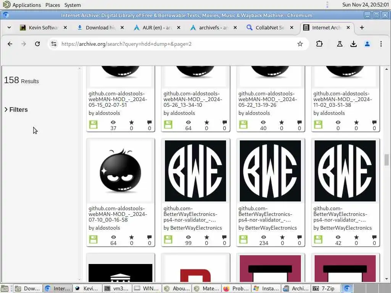Switch to WIN... taskbar window
The height and width of the screenshot is (293, 391).
click(x=147, y=288)
